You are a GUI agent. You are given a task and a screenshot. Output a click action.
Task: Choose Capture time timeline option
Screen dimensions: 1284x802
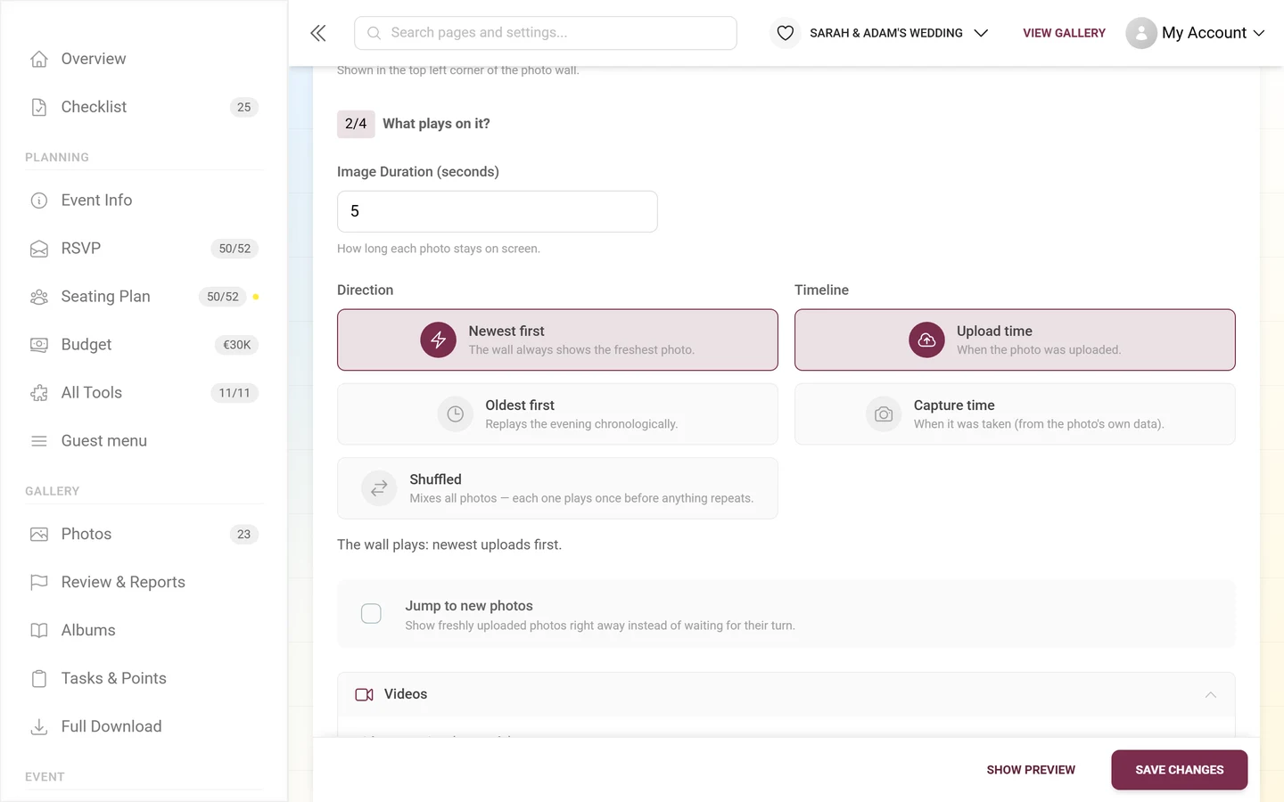pos(1015,414)
